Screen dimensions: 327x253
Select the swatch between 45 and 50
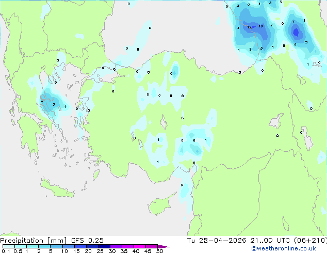[x=152, y=246]
